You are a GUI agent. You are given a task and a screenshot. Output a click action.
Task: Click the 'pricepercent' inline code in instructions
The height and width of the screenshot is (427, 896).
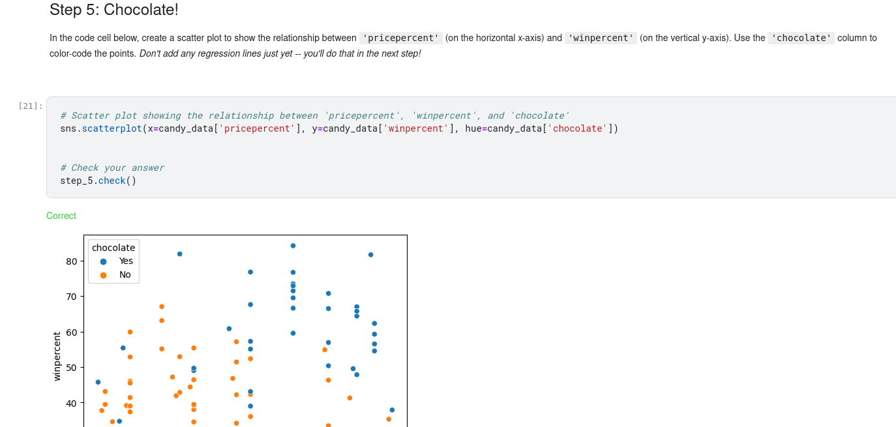click(401, 38)
